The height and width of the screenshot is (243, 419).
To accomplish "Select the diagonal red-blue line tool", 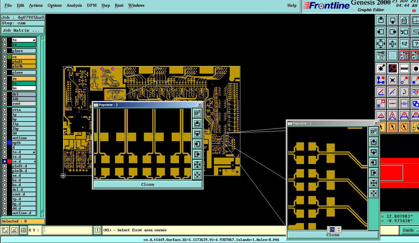I will click(x=393, y=92).
